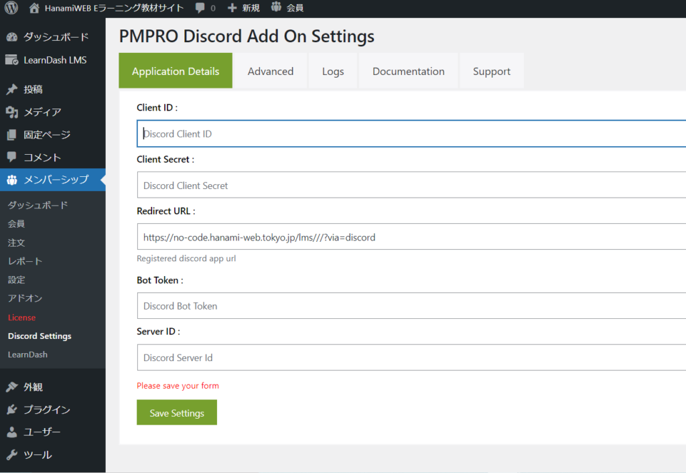Click the PMPRO Discord Add On Settings heading

(x=247, y=36)
